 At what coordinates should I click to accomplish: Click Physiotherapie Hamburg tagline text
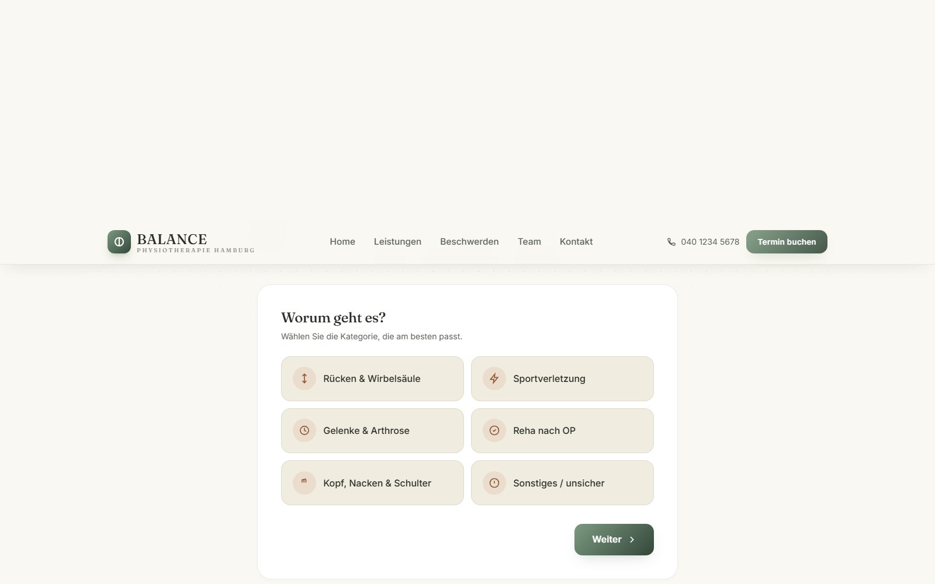coord(196,251)
